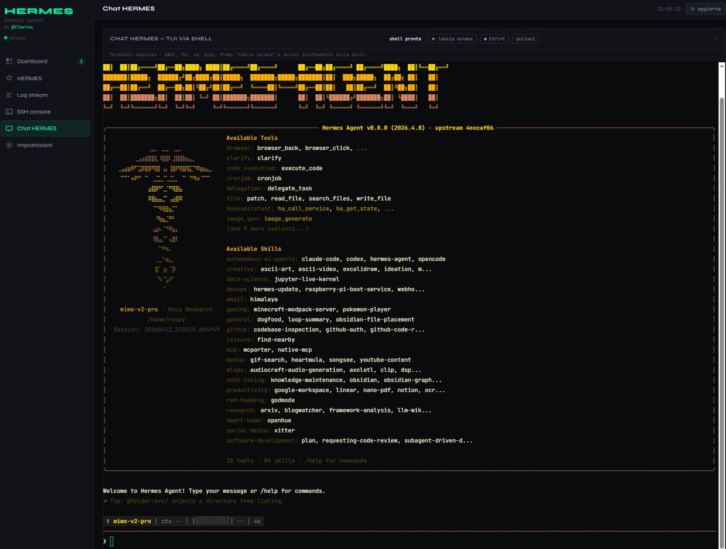Click execute_code in the tools list
The image size is (726, 549).
[x=302, y=168]
